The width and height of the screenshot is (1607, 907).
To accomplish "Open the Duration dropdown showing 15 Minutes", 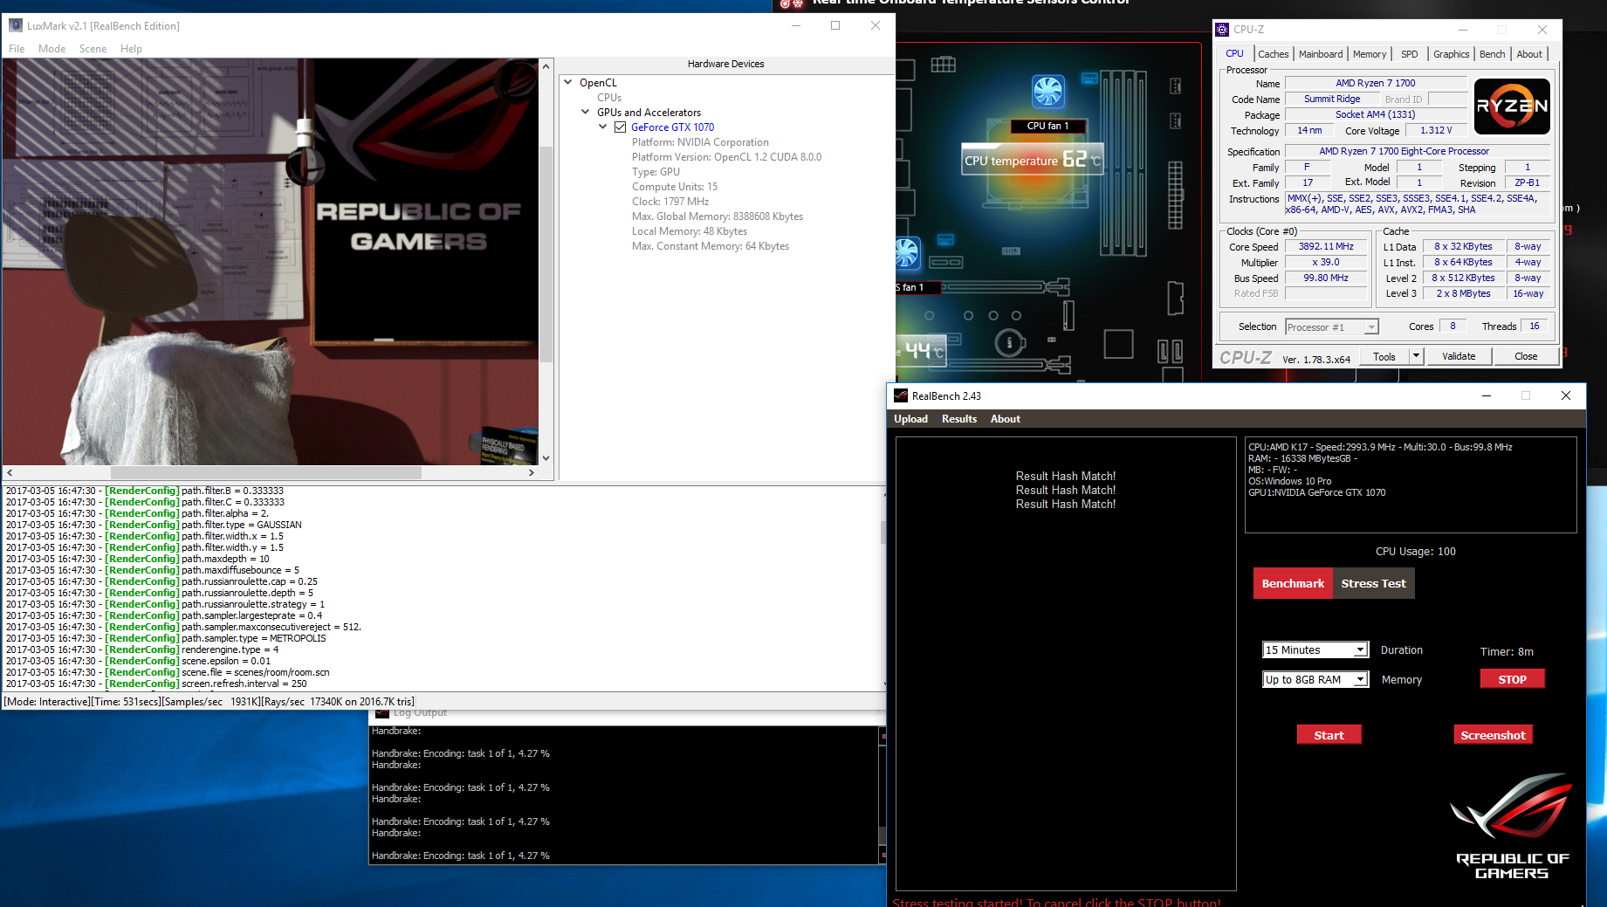I will coord(1360,650).
